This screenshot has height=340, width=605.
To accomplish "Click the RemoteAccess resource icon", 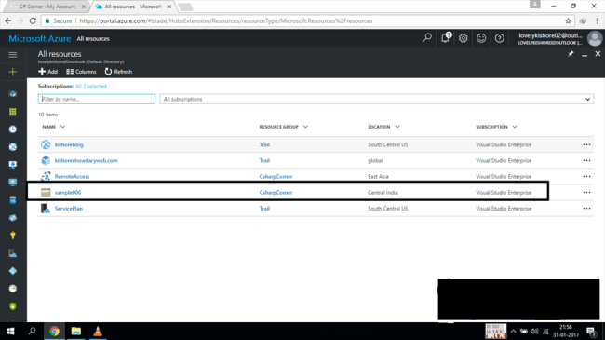I will tap(46, 176).
